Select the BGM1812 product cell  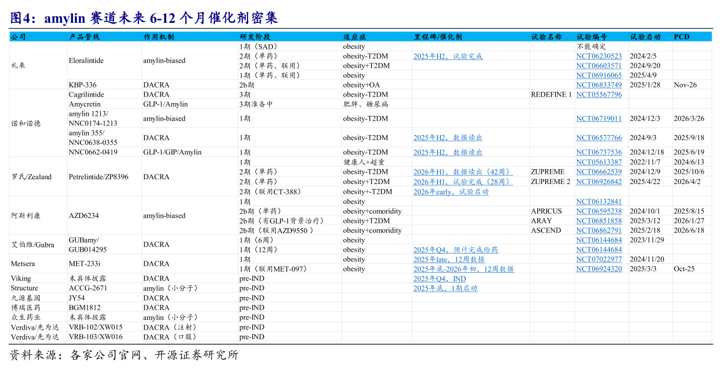85,308
